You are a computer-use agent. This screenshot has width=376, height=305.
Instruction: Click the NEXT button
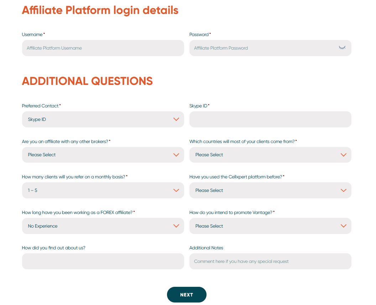point(187,295)
